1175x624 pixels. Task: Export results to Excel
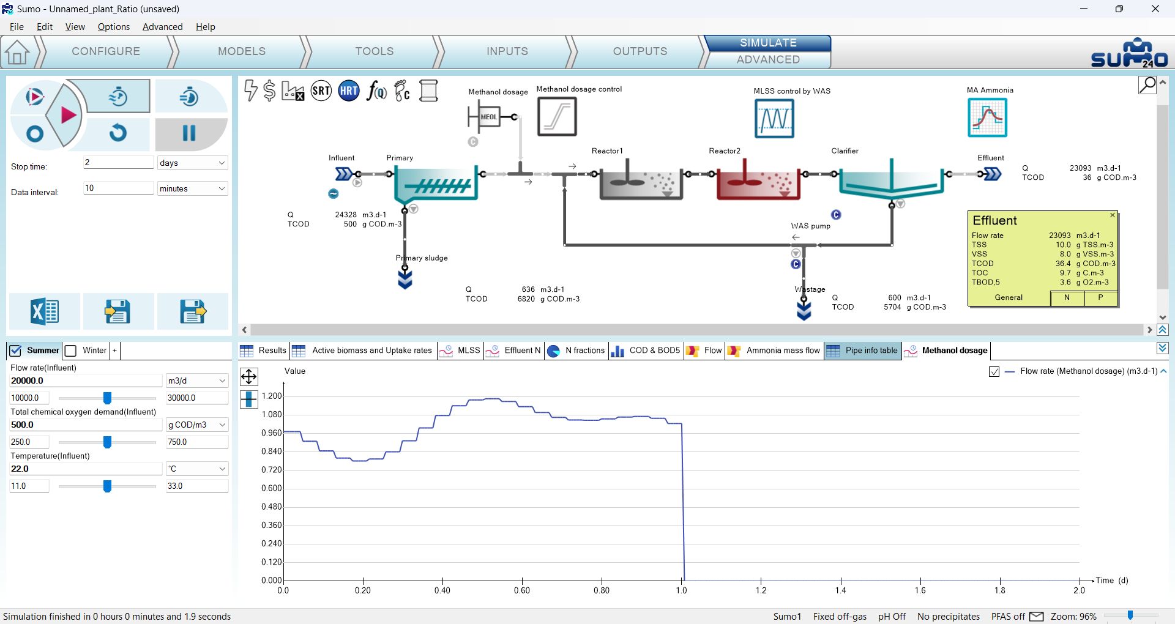pos(45,311)
